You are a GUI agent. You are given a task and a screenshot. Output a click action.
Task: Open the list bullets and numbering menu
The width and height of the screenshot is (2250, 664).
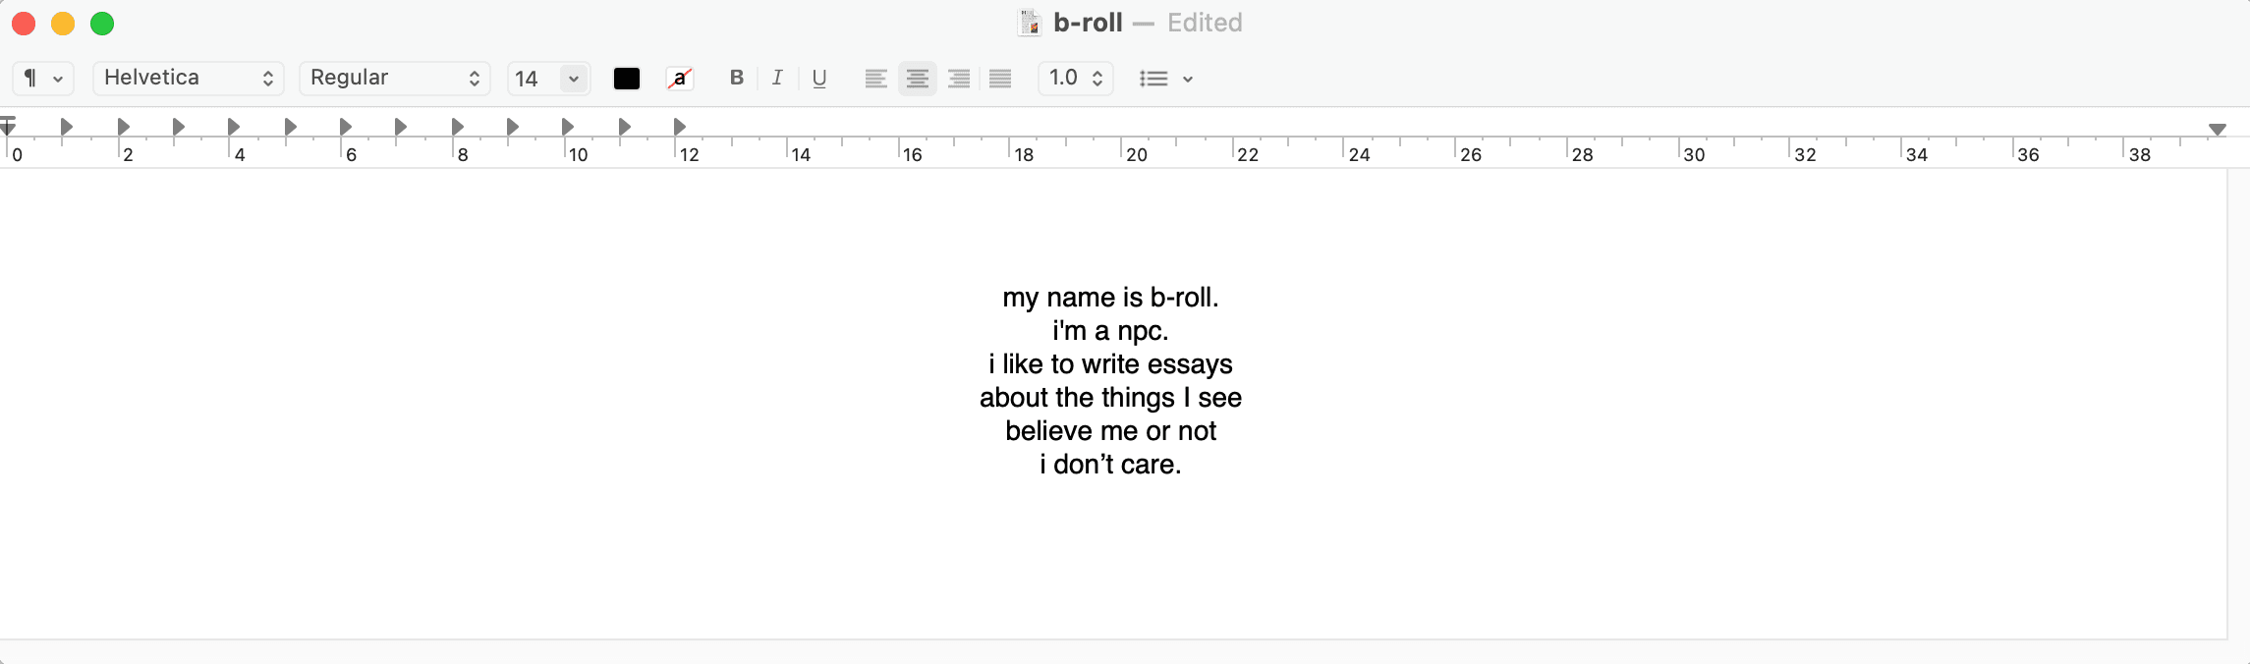pyautogui.click(x=1165, y=79)
